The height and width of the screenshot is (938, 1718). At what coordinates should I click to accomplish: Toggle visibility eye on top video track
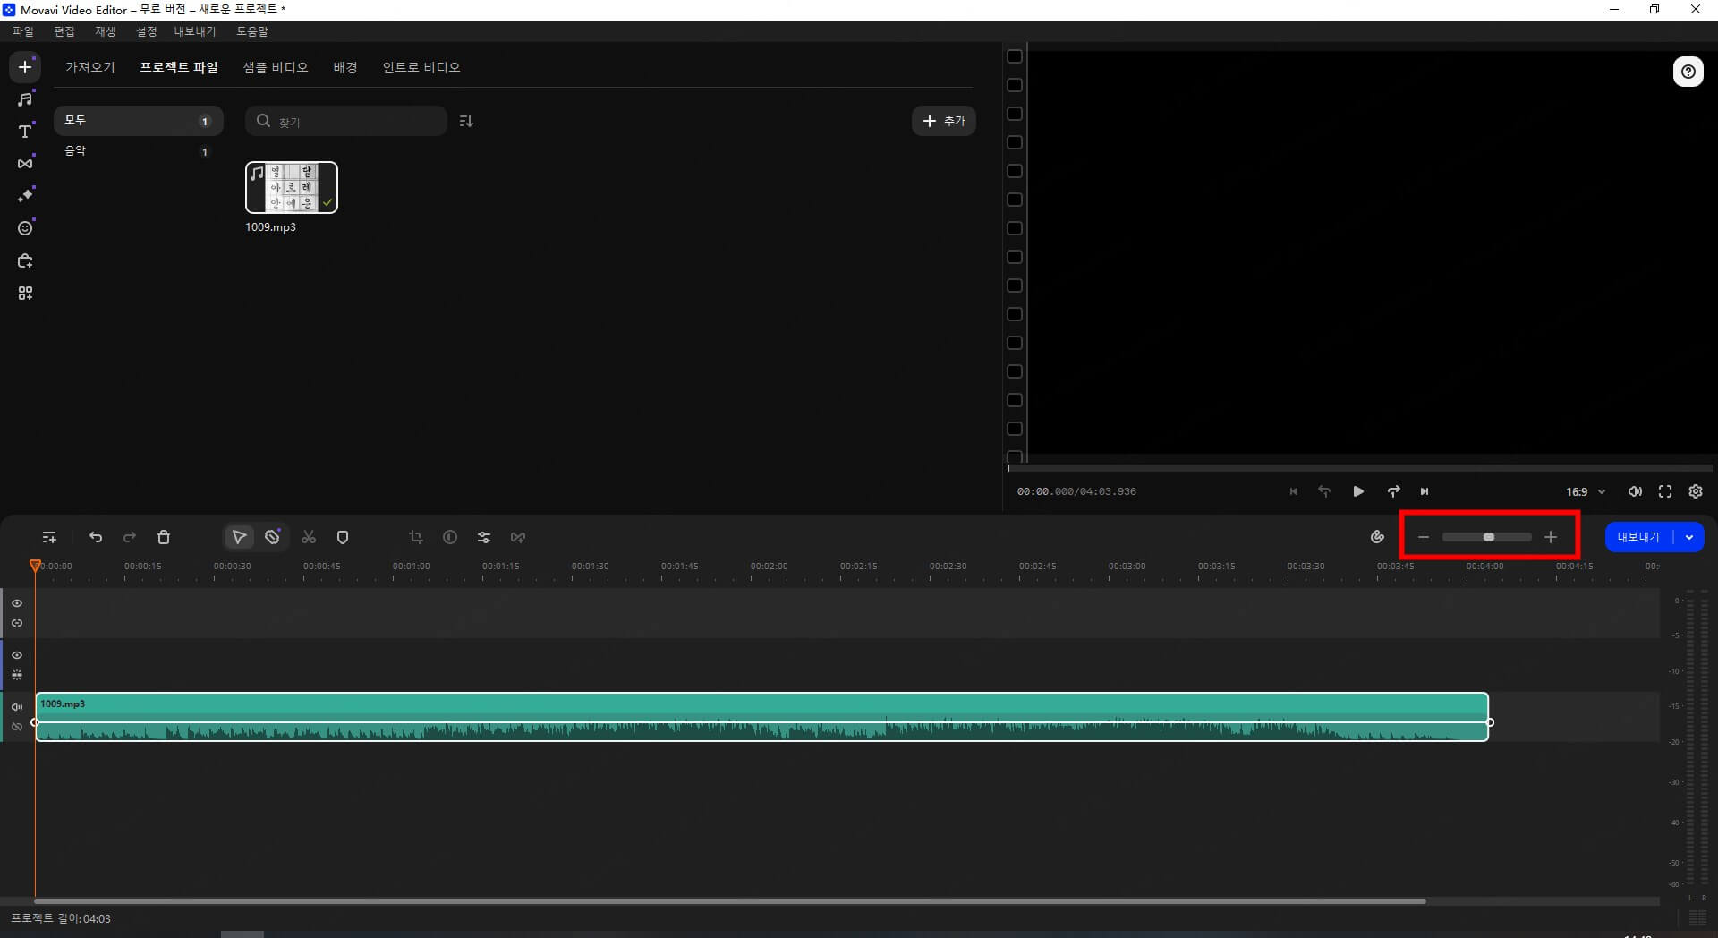click(x=17, y=603)
